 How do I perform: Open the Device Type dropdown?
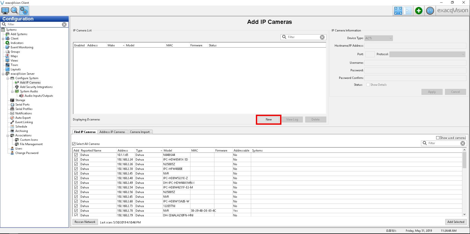[379, 38]
